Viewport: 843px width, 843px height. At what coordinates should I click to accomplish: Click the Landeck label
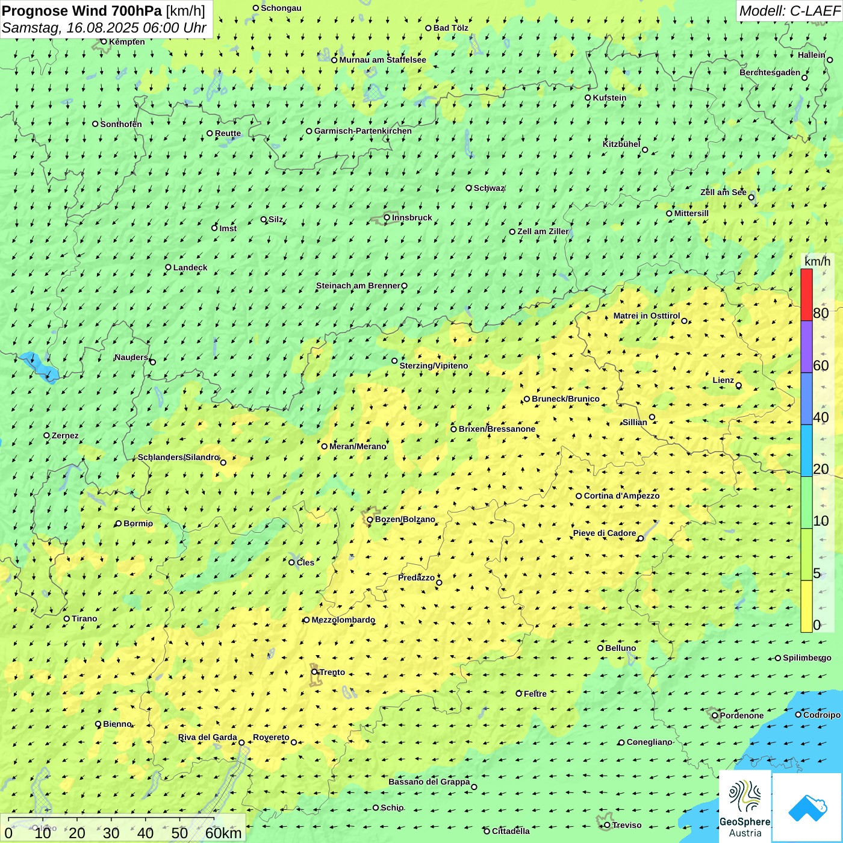[x=190, y=267]
